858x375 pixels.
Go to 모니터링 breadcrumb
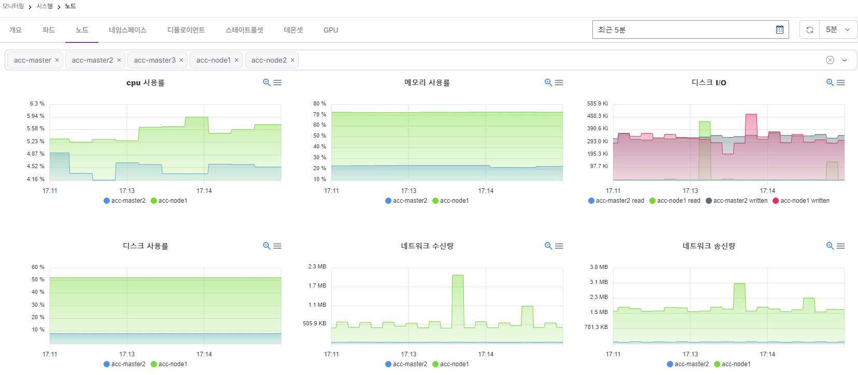coord(13,6)
